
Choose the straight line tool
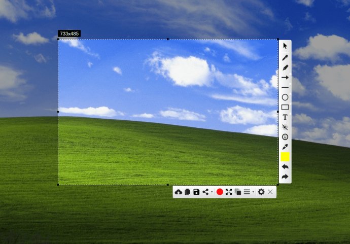click(285, 87)
